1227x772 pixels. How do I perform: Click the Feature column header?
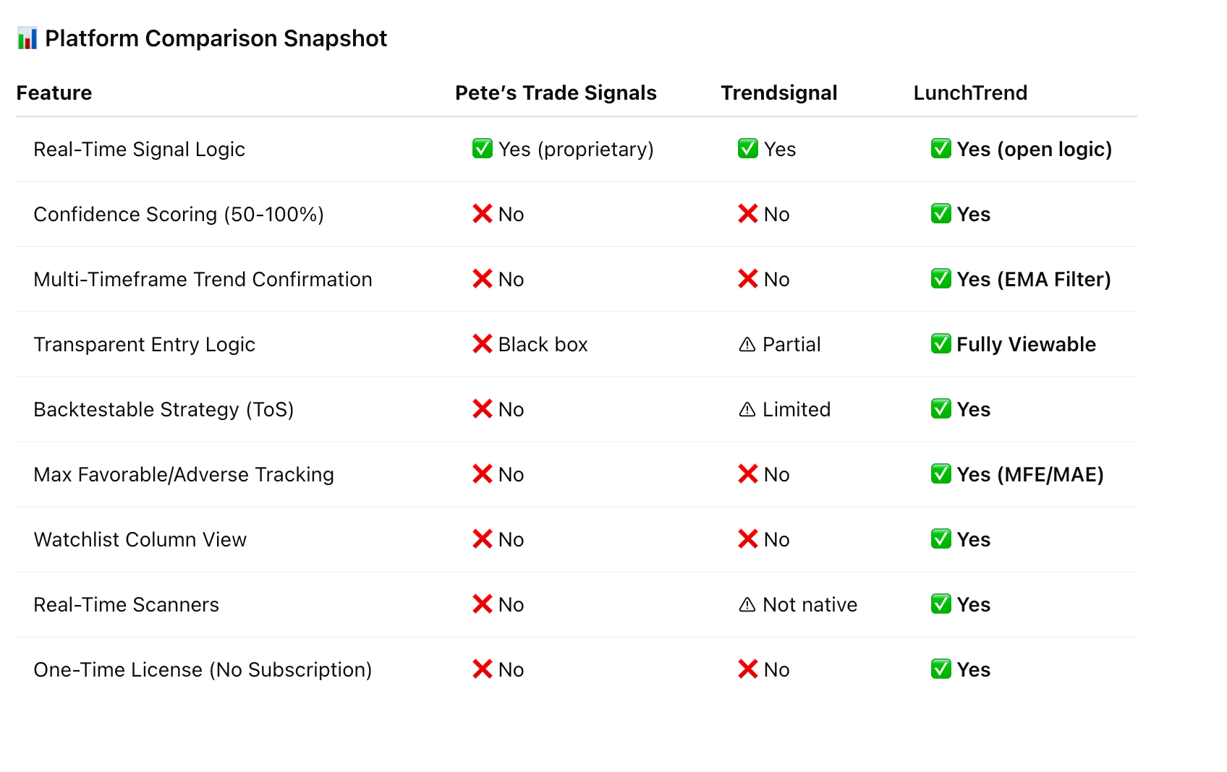point(54,93)
